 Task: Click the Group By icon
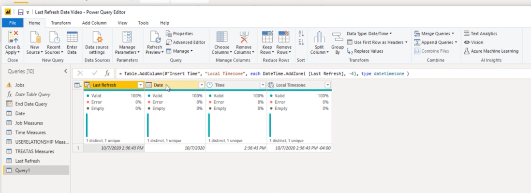[337, 37]
